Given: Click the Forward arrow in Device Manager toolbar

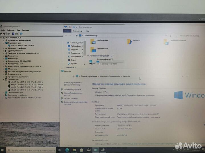Looking at the screenshot, I should tap(4, 34).
